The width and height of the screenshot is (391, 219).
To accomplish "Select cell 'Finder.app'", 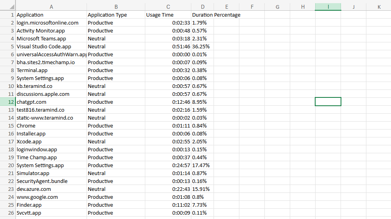I will point(51,205).
